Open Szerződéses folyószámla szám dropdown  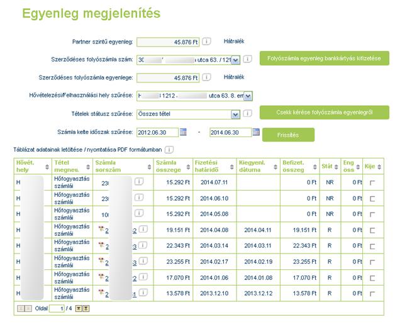[235, 60]
